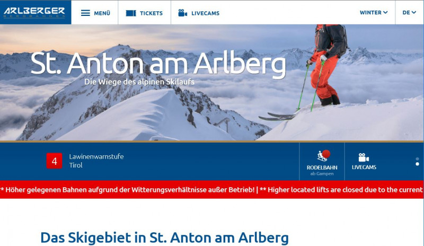This screenshot has width=424, height=246.
Task: Select the lower white slider pagination dot
Action: pyautogui.click(x=417, y=164)
